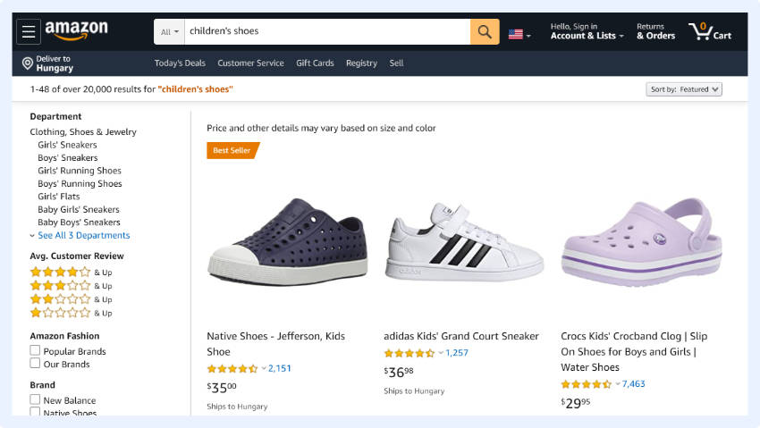
Task: Expand the Sort by Featured dropdown
Action: 684,89
